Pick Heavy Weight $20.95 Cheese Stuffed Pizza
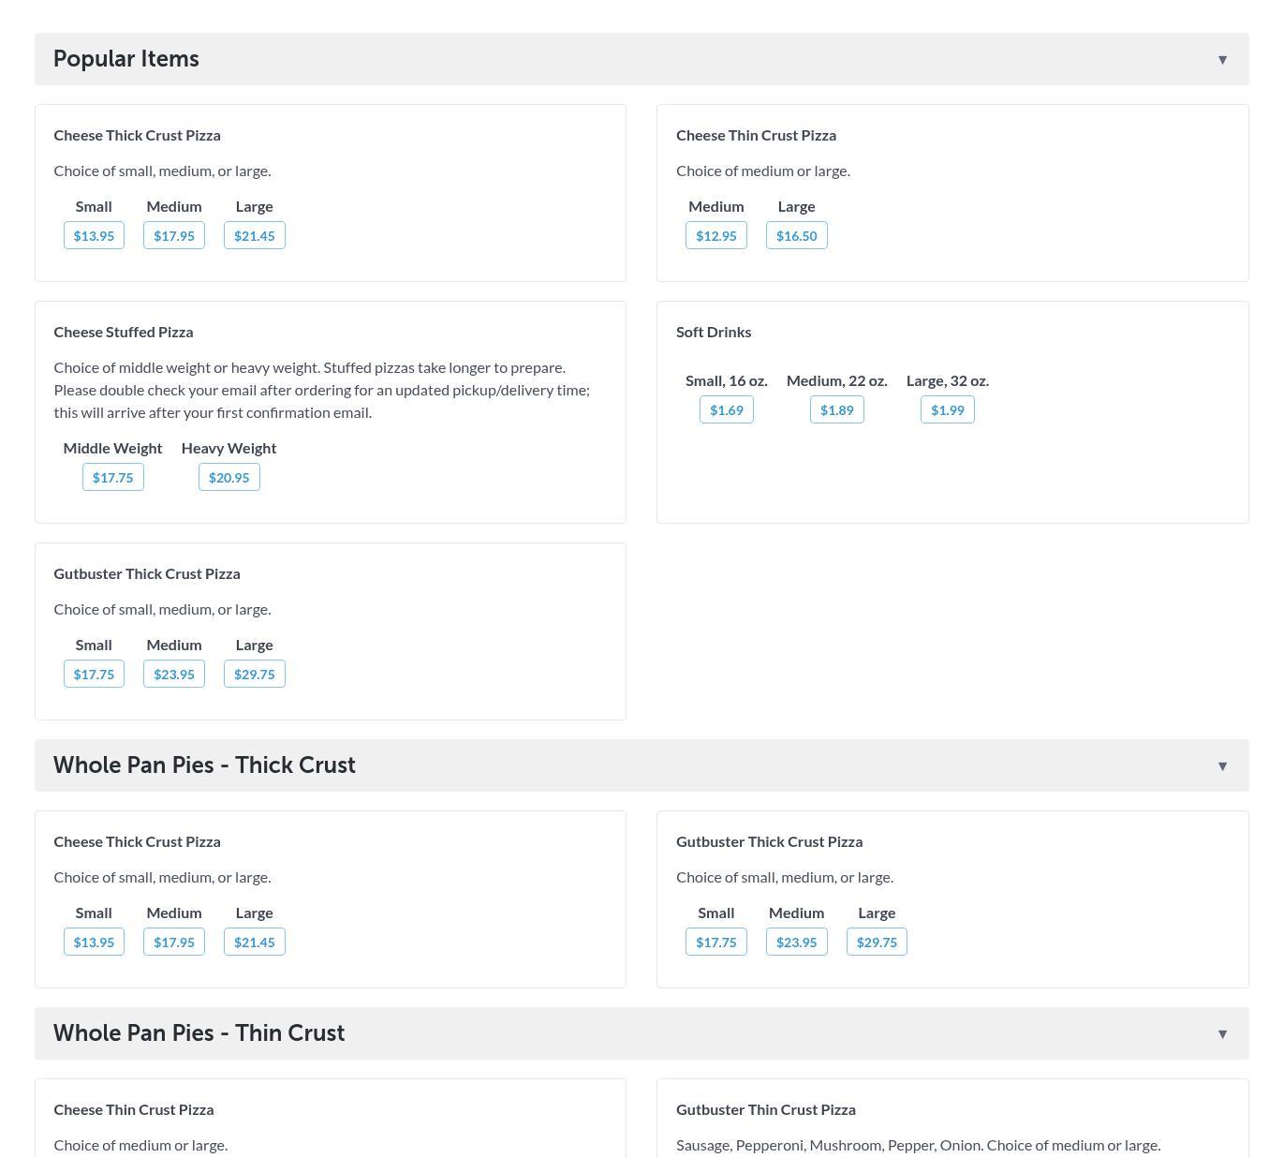Viewport: 1283px width, 1158px height. [x=229, y=478]
